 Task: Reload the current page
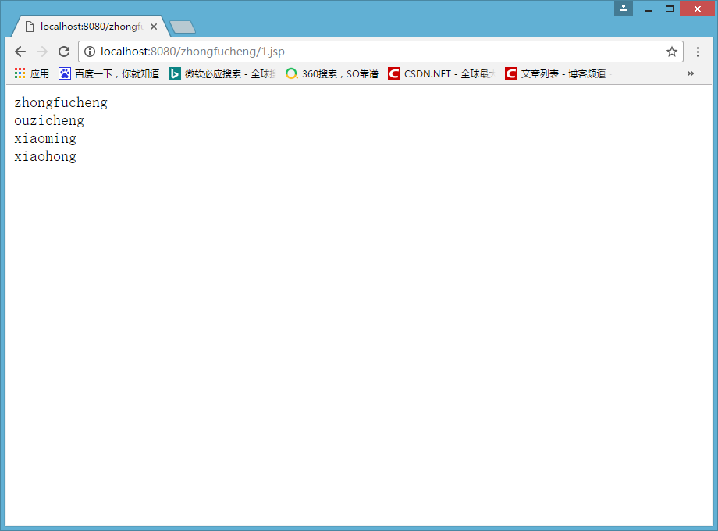(x=64, y=52)
